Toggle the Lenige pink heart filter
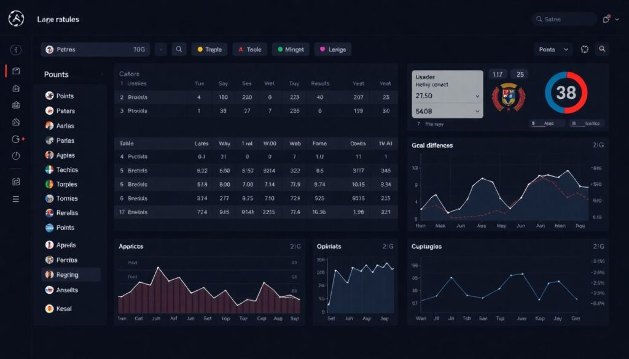This screenshot has width=629, height=359. (332, 50)
